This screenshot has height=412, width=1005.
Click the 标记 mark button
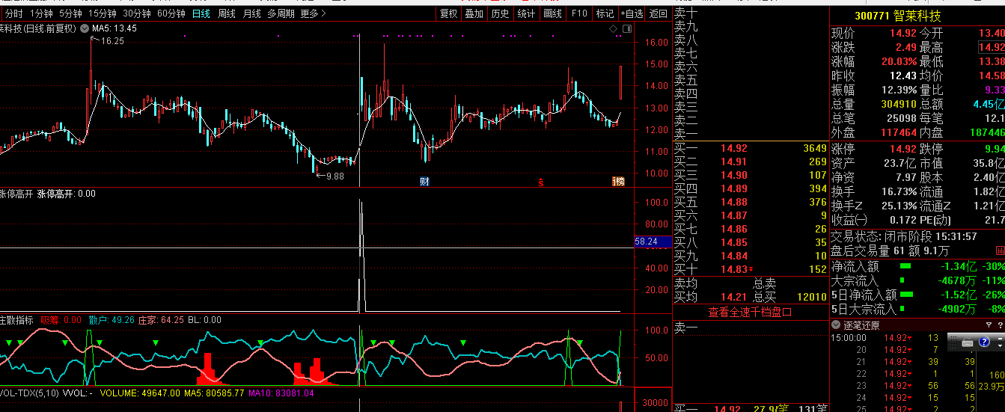[x=605, y=13]
